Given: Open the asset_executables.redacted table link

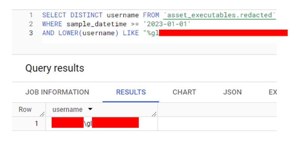Looking at the screenshot, I should [x=219, y=15].
